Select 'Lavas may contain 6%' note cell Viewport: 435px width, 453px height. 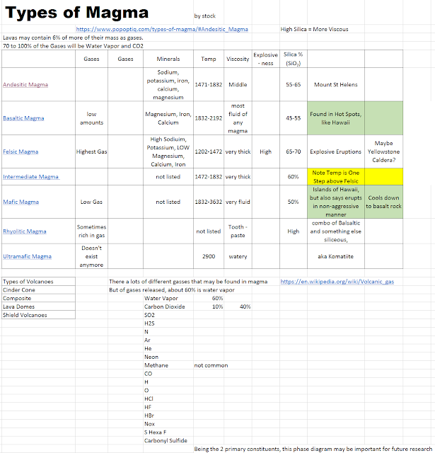click(x=73, y=38)
